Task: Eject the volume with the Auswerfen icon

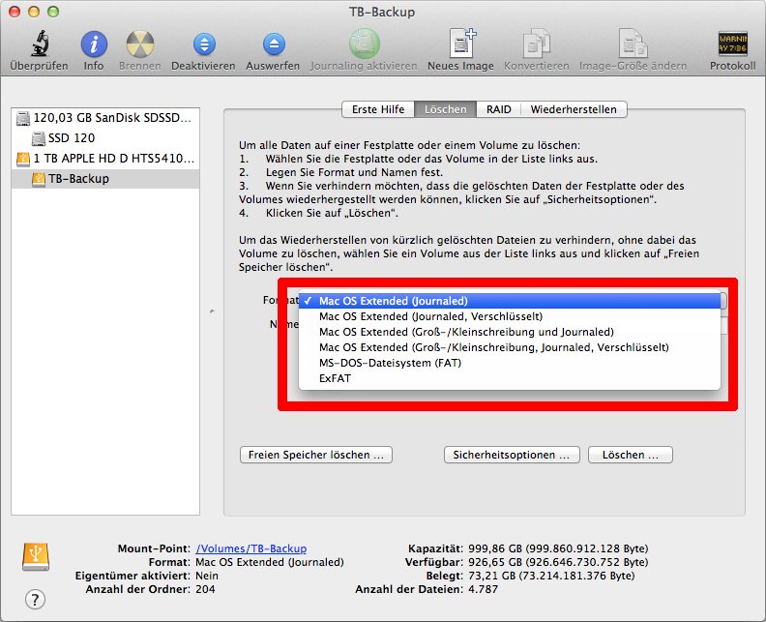Action: coord(273,44)
